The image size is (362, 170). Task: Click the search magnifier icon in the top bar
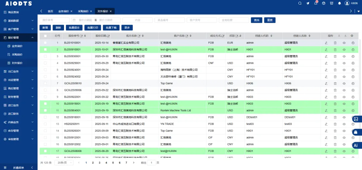click(x=300, y=3)
